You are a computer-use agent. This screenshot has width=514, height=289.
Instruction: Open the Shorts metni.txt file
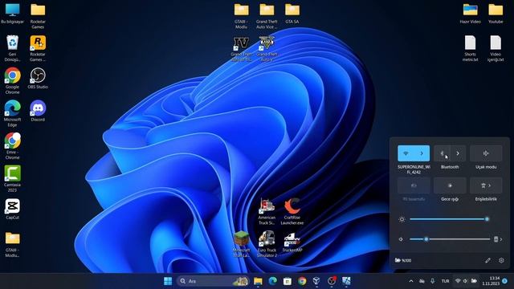(470, 48)
